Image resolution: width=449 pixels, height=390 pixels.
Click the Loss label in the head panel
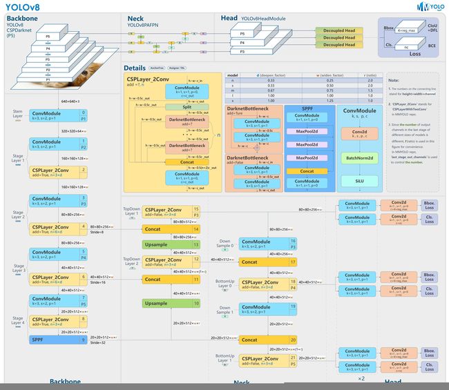(415, 54)
